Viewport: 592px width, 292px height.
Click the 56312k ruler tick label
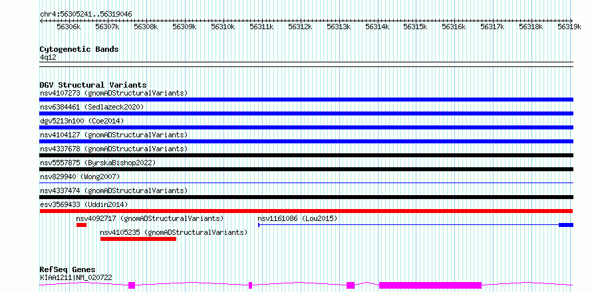(x=300, y=27)
